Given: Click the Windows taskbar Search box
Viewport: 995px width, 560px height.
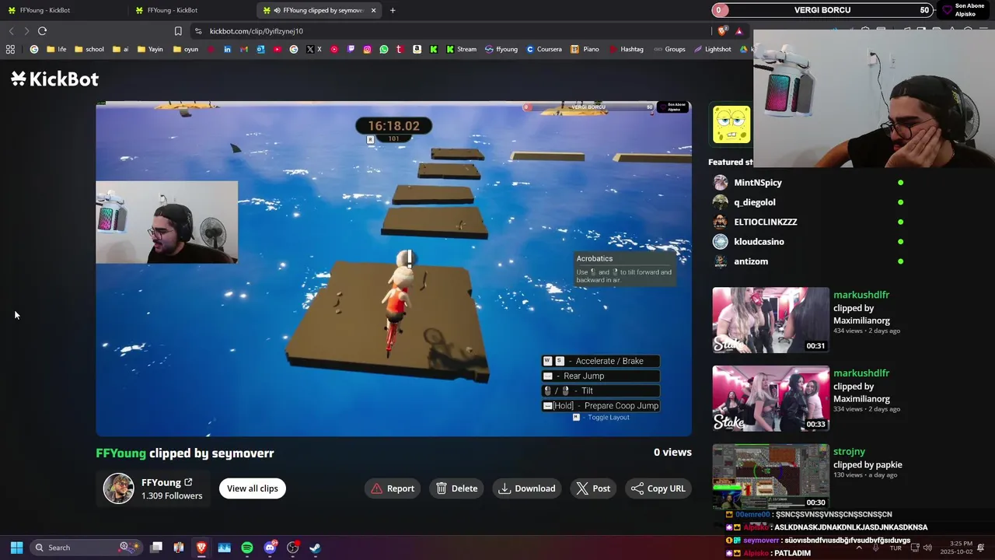Looking at the screenshot, I should pyautogui.click(x=86, y=548).
